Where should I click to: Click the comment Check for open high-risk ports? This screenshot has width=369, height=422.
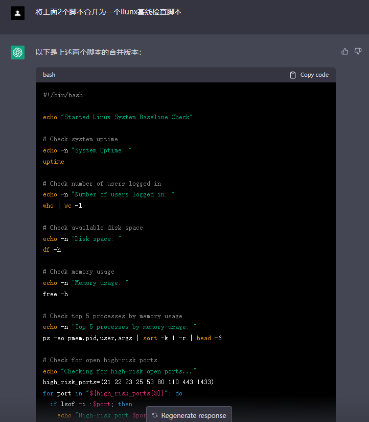point(100,360)
